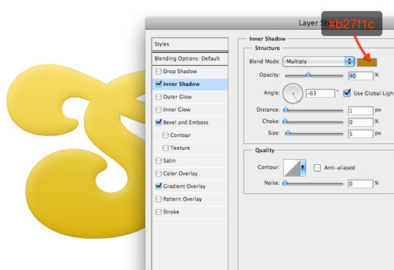Screen dimensions: 394x270
Task: Open the Blend Mode Multiply dropdown
Action: 319,62
